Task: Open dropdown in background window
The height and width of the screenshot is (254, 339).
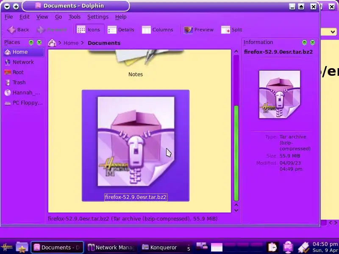Action: pyautogui.click(x=333, y=32)
